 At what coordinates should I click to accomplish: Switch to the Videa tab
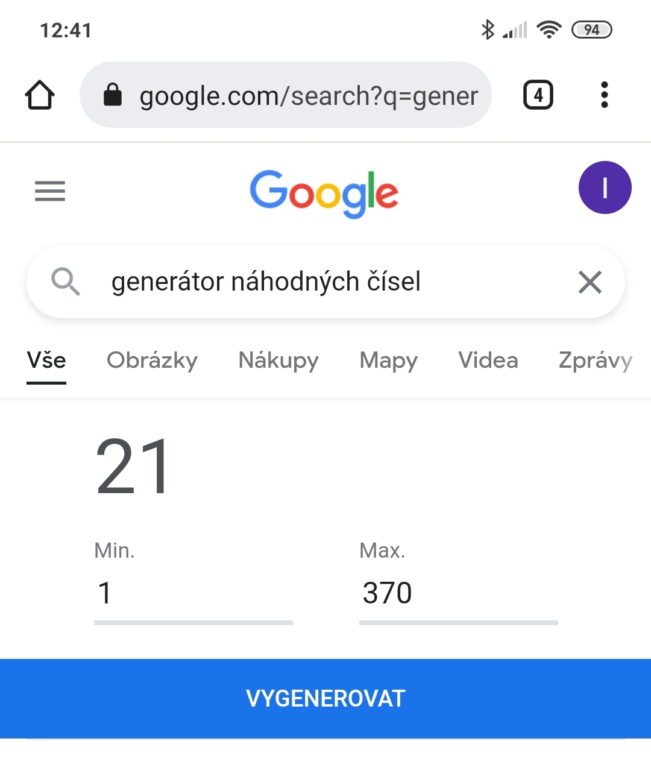[488, 361]
